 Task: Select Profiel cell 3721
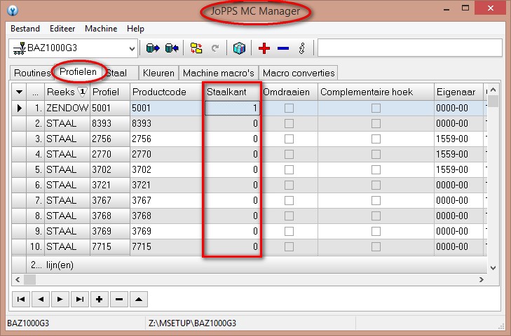(x=110, y=185)
